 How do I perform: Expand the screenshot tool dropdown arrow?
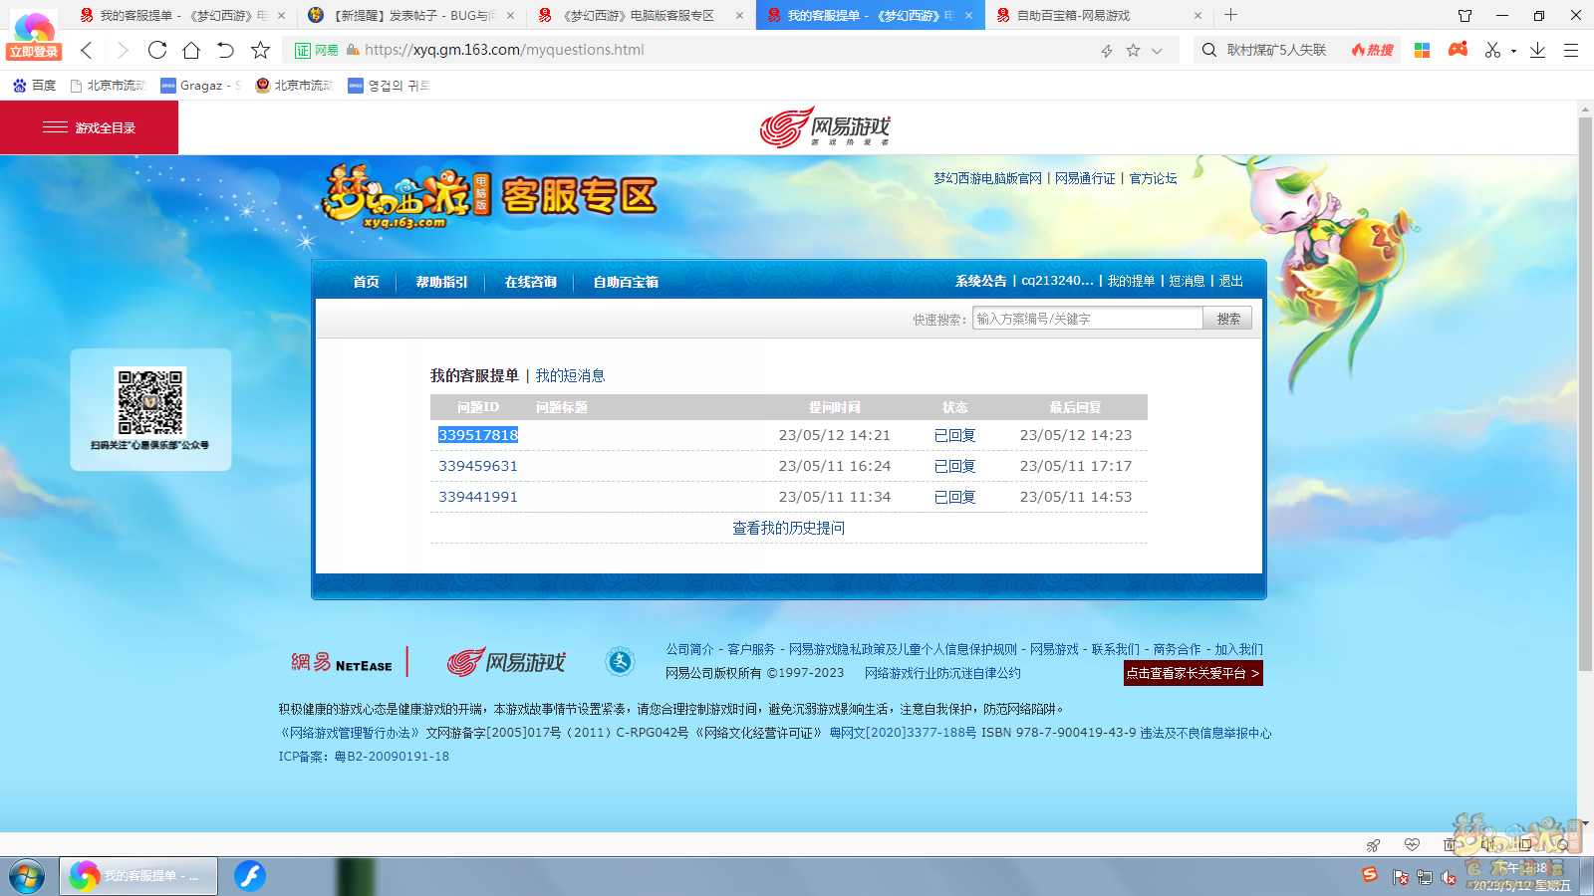pyautogui.click(x=1513, y=51)
